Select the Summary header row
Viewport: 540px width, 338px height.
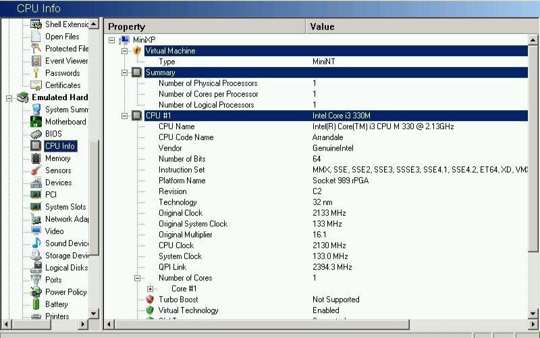click(x=335, y=72)
